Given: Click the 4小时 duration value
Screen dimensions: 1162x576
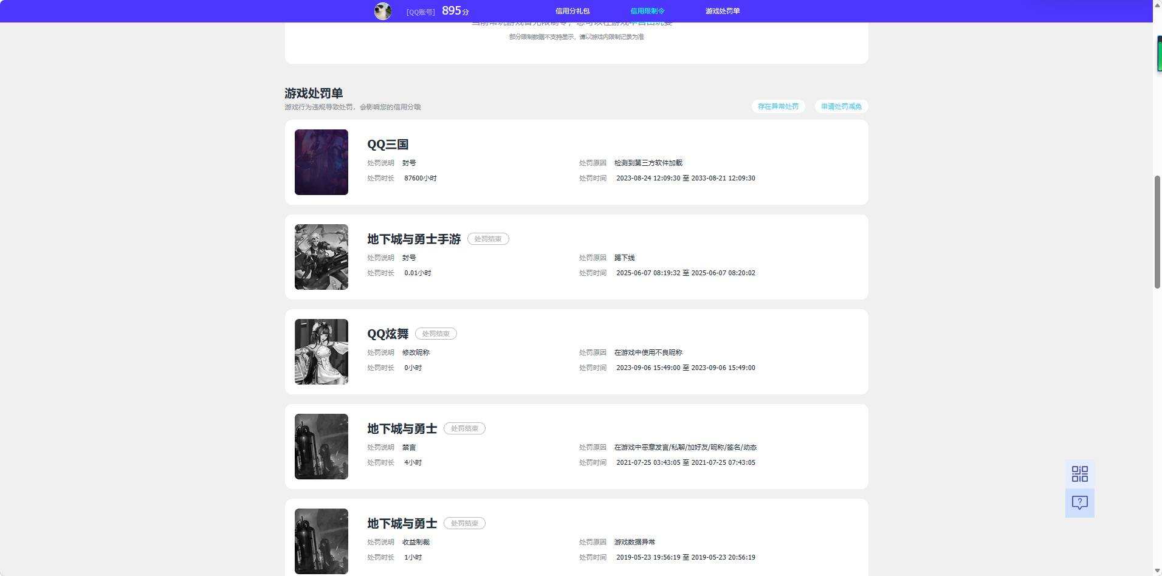Looking at the screenshot, I should pyautogui.click(x=413, y=462).
